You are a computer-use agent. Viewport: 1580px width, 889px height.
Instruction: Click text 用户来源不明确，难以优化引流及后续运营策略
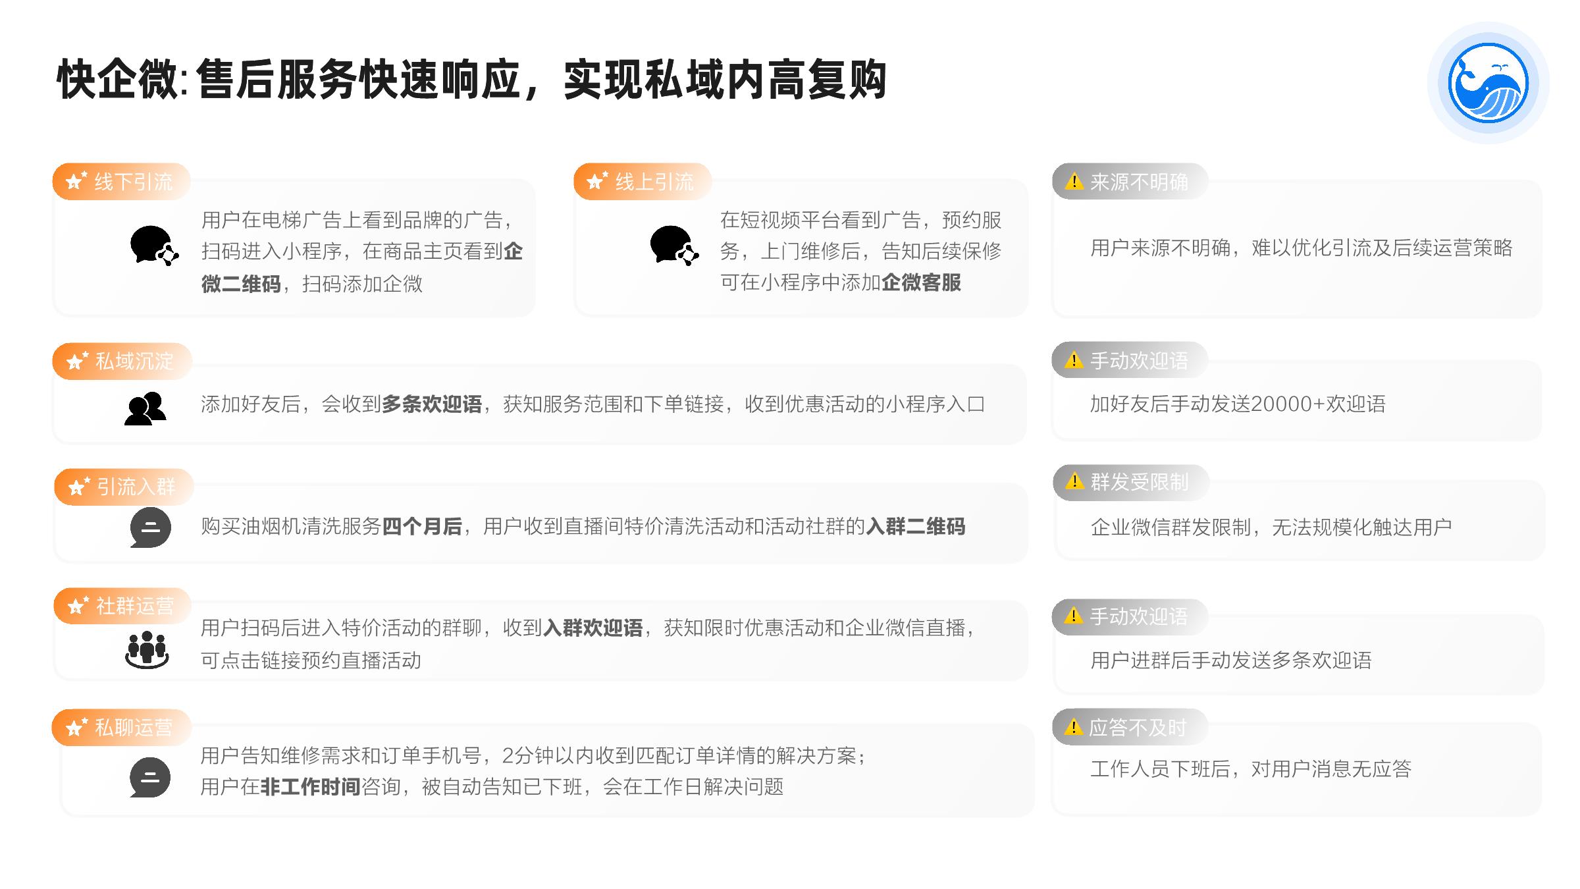point(1301,248)
